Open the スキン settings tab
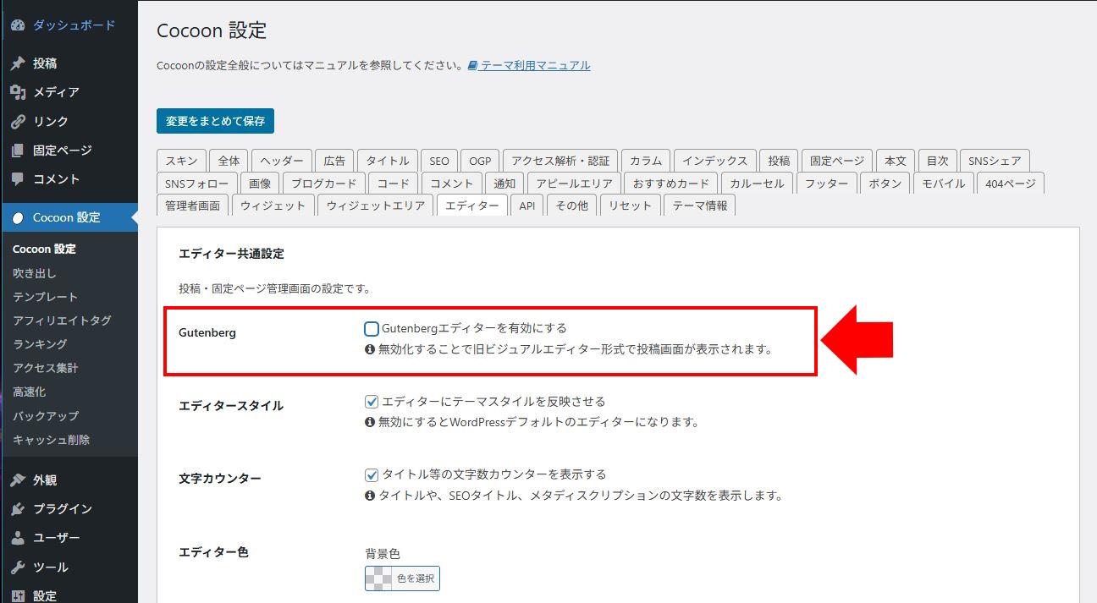Screen dimensions: 1097x603 click(x=181, y=161)
